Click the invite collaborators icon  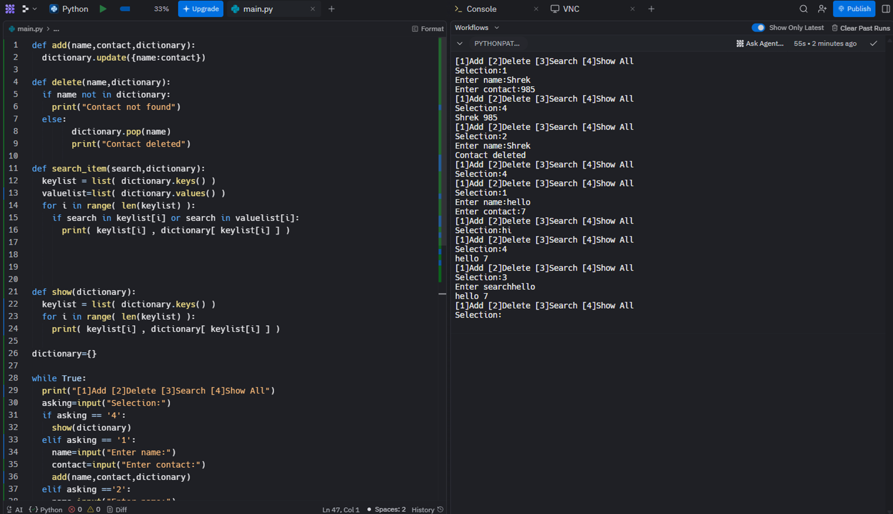point(822,9)
